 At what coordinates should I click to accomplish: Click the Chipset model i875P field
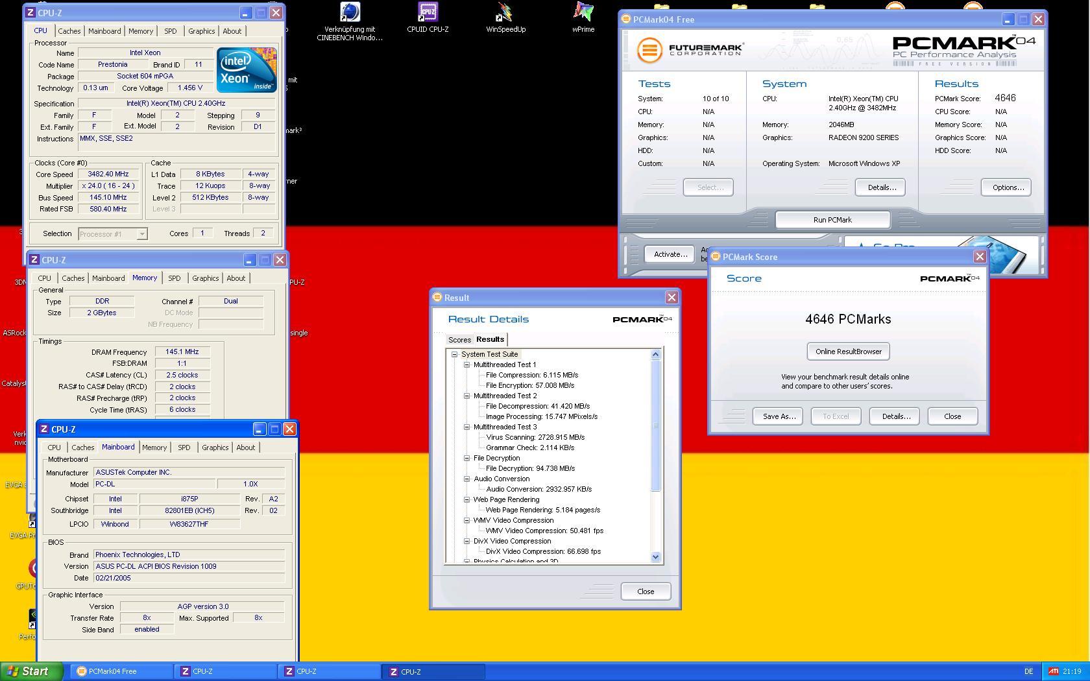tap(189, 499)
